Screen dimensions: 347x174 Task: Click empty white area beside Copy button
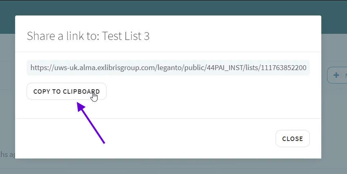coord(199,91)
